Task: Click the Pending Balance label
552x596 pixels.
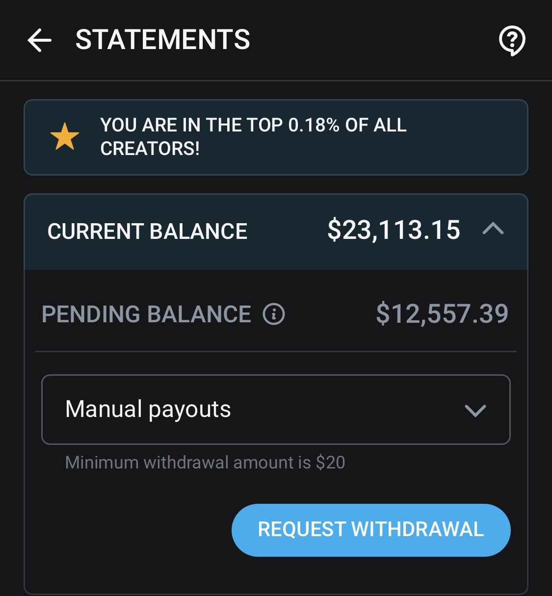Action: [146, 314]
